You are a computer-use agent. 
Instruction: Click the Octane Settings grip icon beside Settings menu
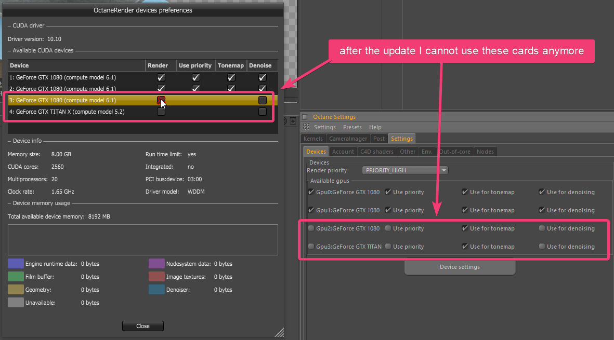tap(306, 127)
